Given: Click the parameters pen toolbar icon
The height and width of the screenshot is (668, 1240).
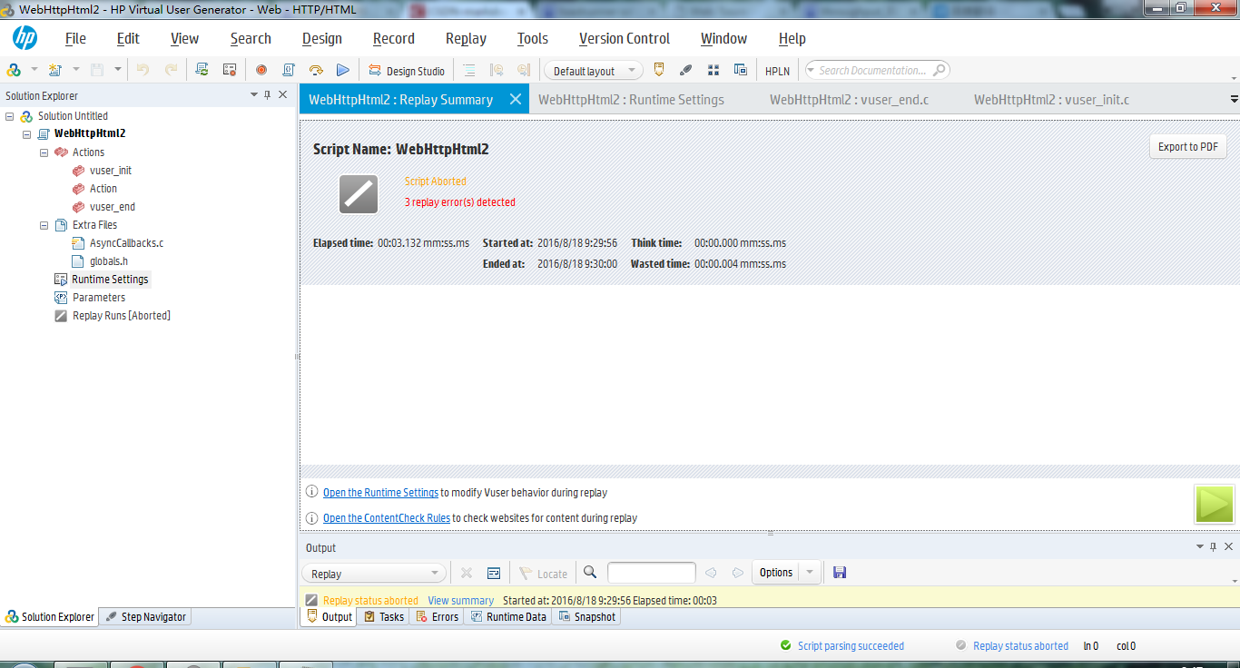Looking at the screenshot, I should (x=686, y=70).
